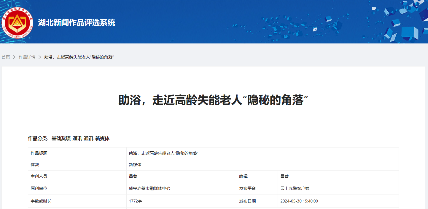Screen dimensions: 428x209
Task: Click the chevron after 作品详情 breadcrumb
Action: pyautogui.click(x=40, y=57)
